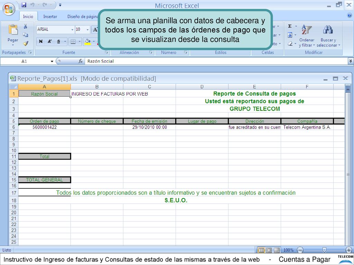
Task: Zoom in with the plus button
Action: tap(349, 250)
